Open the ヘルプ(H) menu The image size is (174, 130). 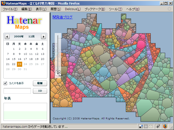click(x=133, y=9)
